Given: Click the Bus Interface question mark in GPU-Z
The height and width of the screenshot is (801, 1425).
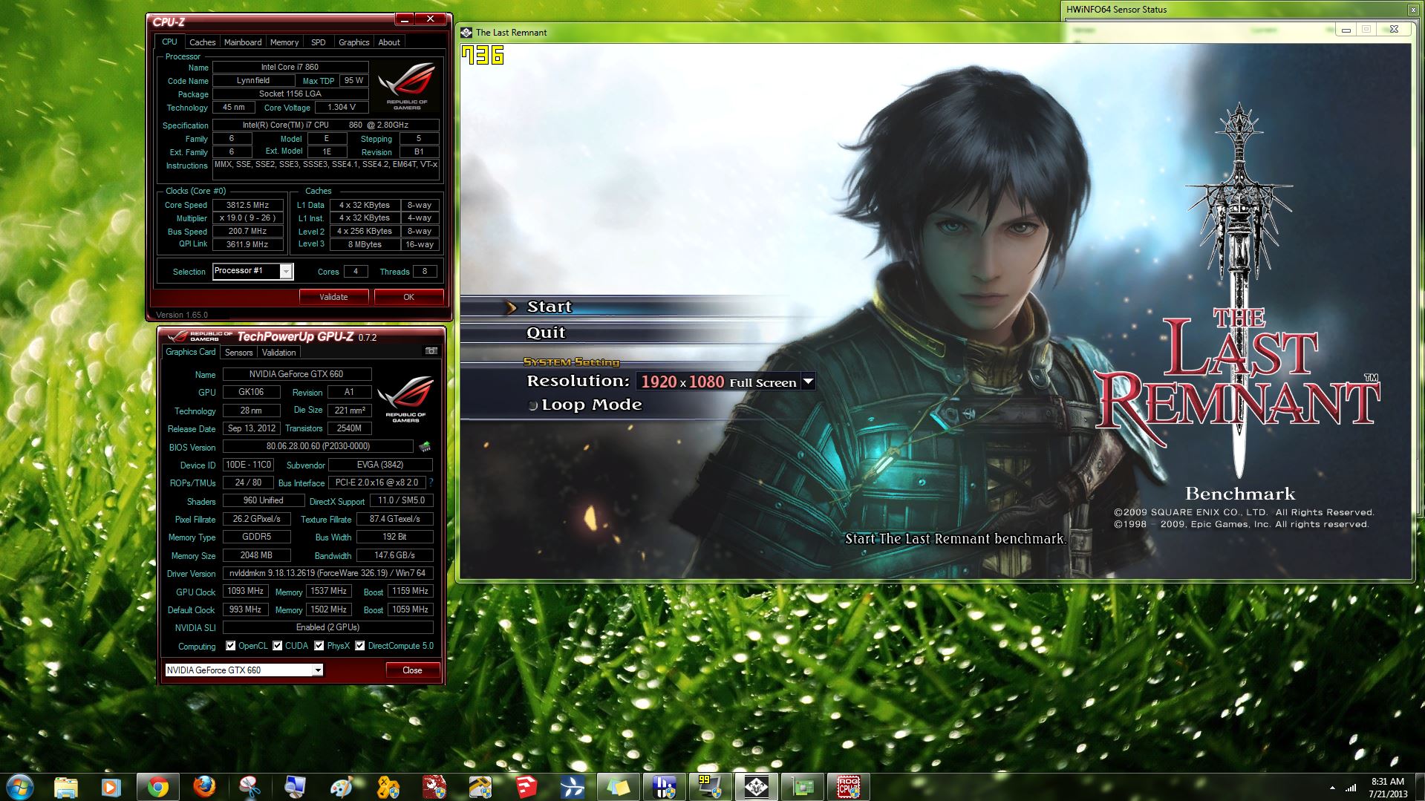Looking at the screenshot, I should point(431,483).
